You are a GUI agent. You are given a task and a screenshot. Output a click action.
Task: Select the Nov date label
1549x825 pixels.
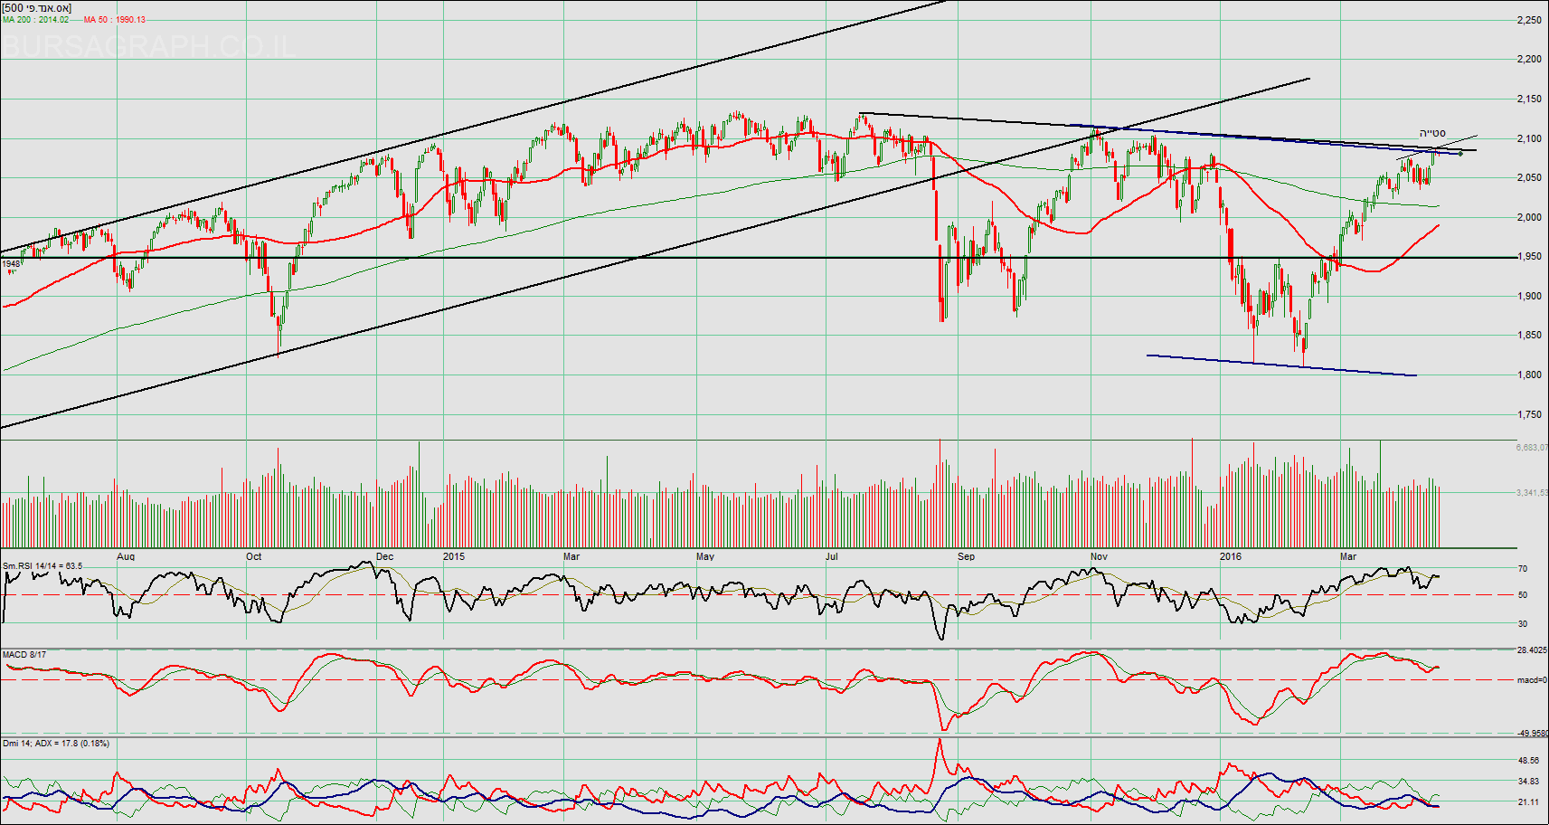1100,556
